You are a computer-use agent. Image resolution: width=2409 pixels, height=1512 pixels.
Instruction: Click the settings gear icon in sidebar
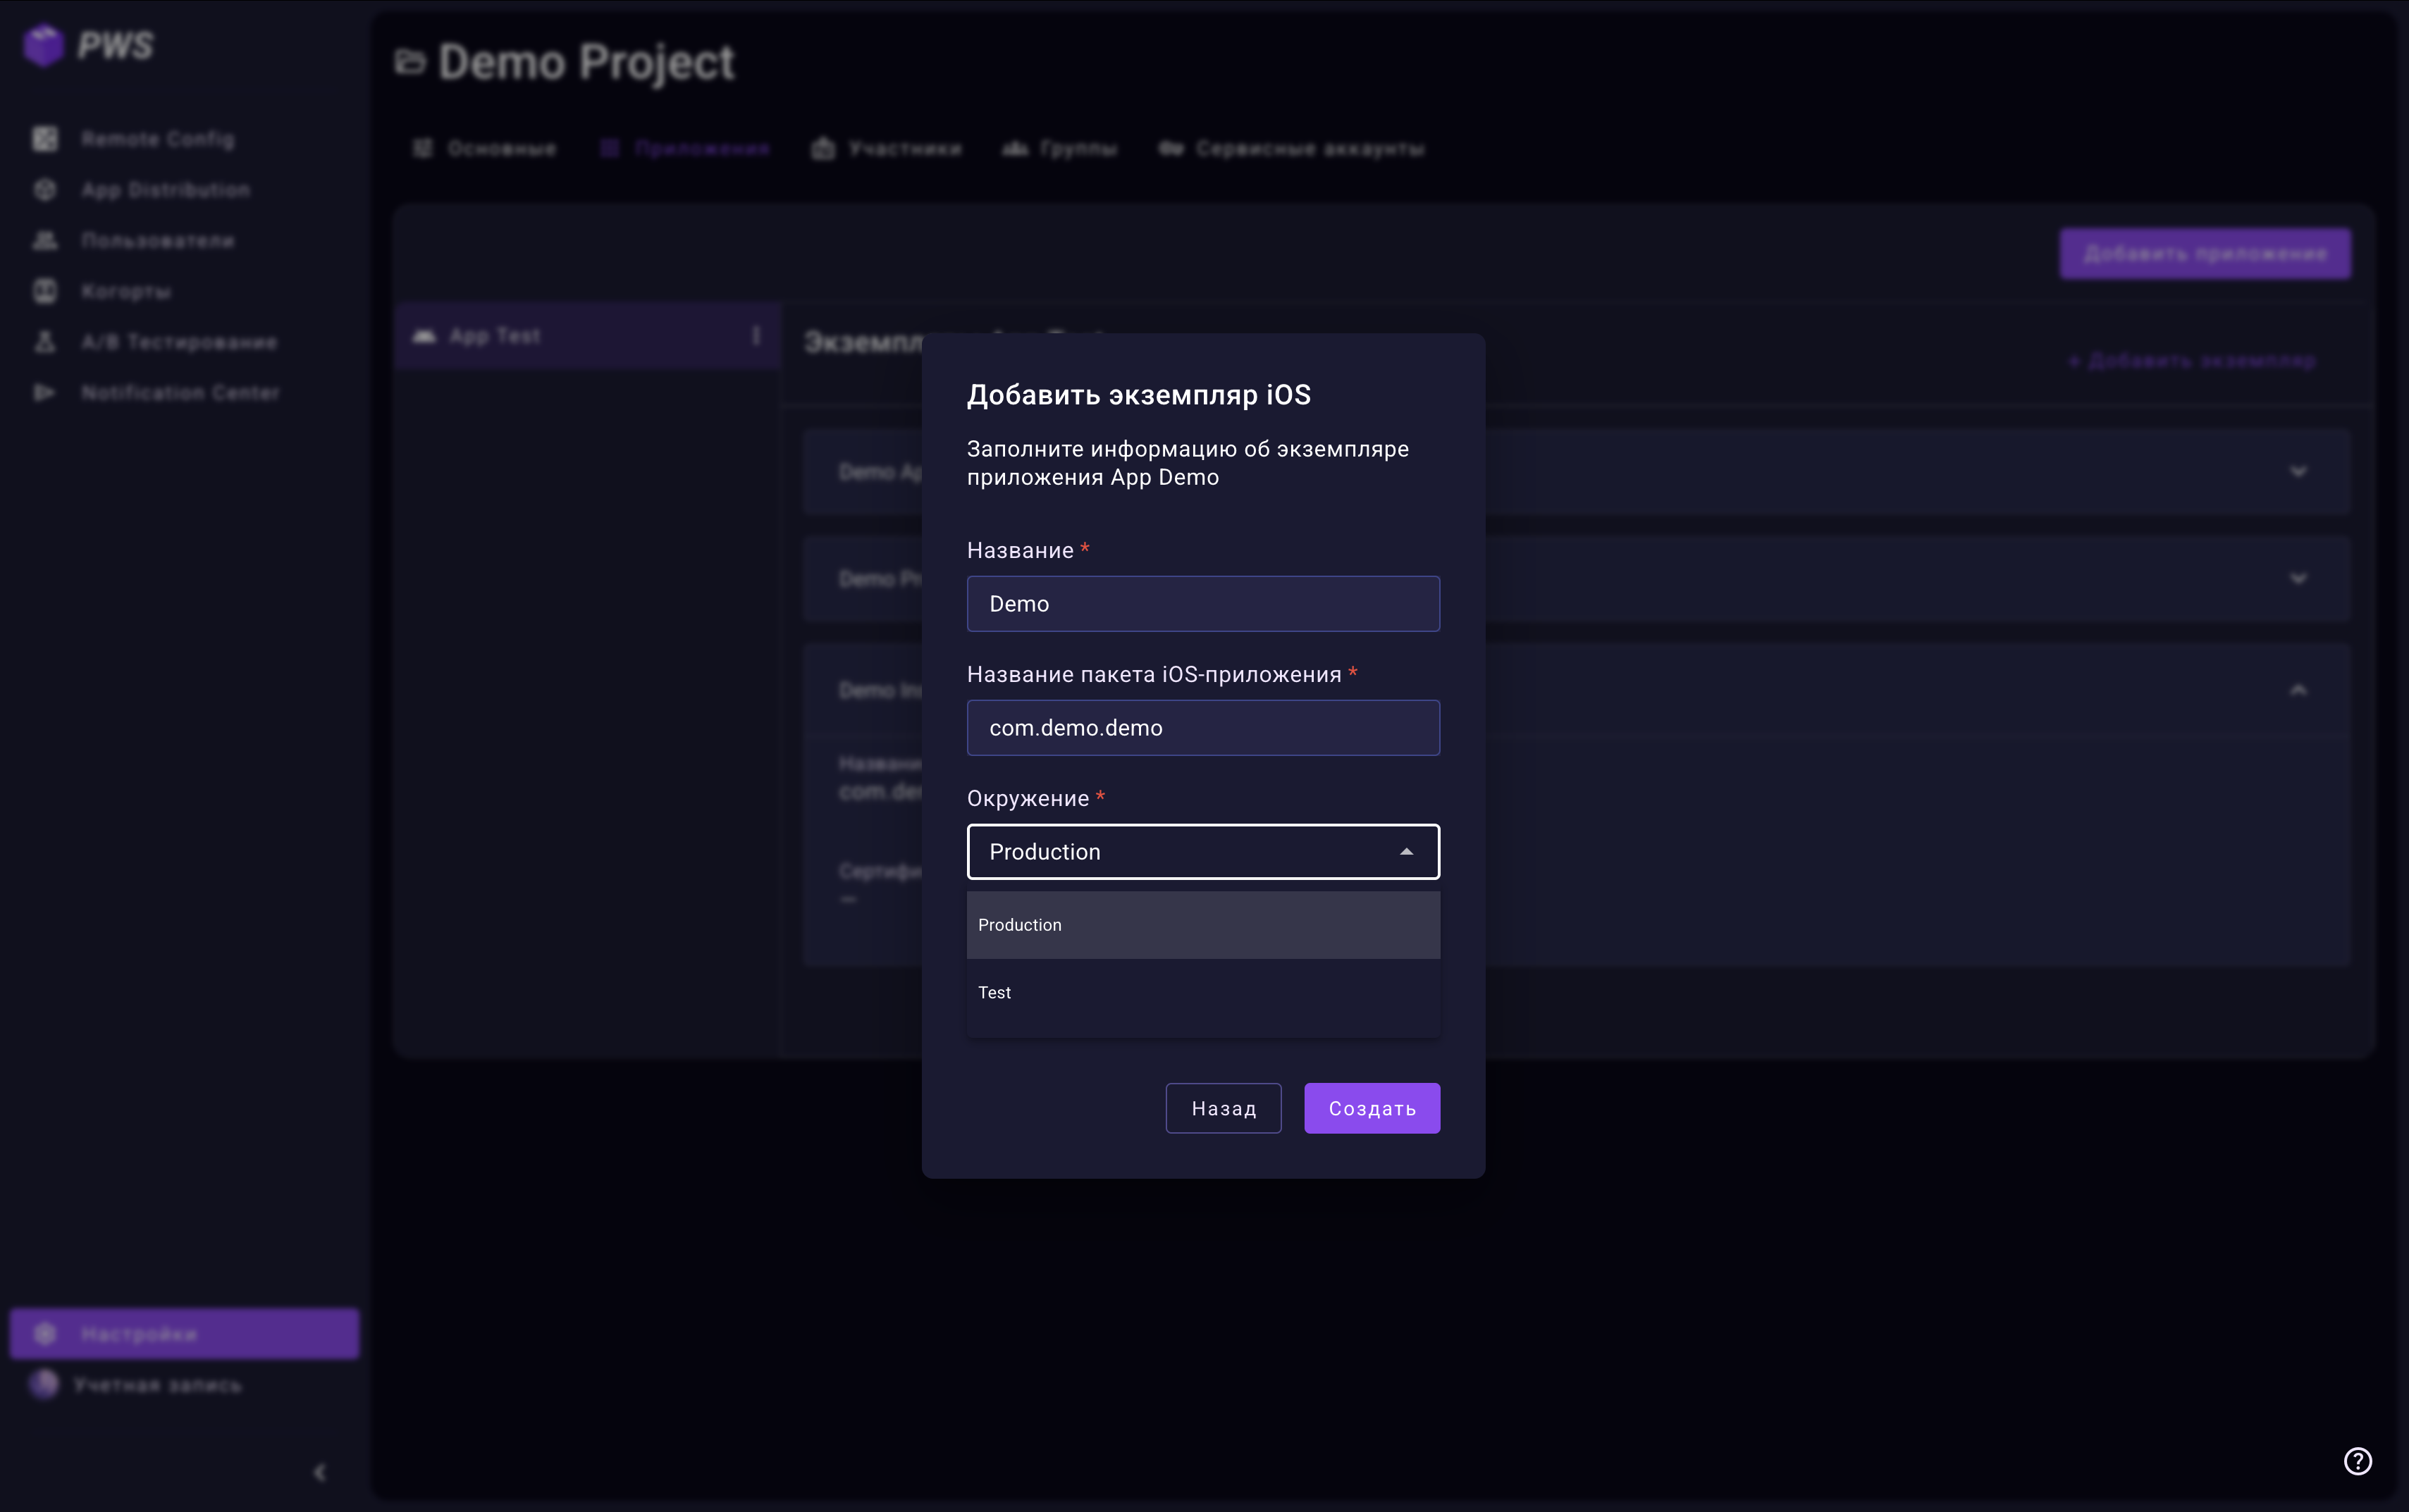[x=45, y=1334]
